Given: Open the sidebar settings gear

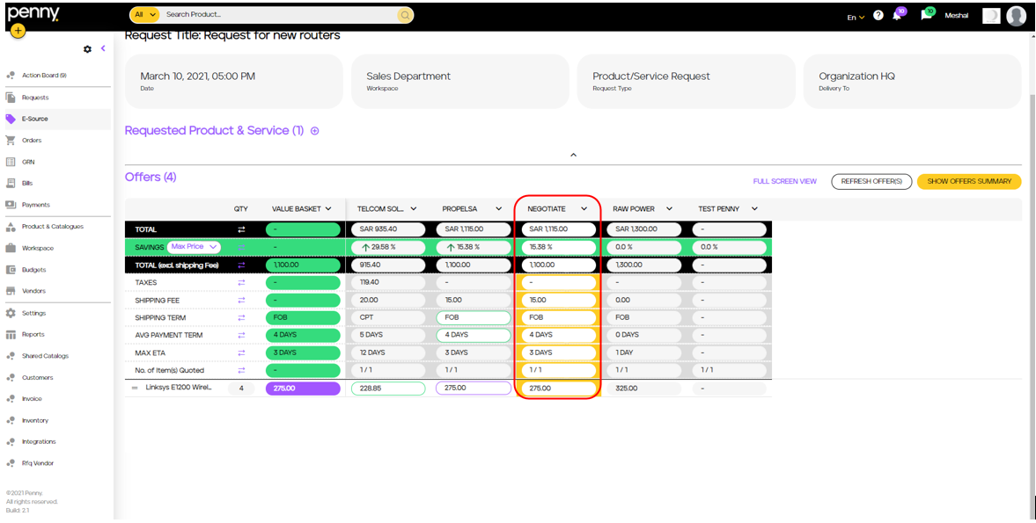Looking at the screenshot, I should pos(87,49).
